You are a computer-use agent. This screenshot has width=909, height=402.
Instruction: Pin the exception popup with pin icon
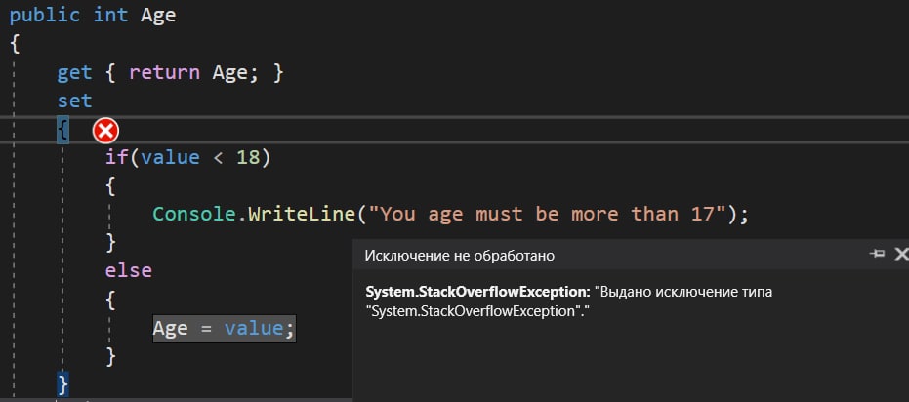(877, 254)
